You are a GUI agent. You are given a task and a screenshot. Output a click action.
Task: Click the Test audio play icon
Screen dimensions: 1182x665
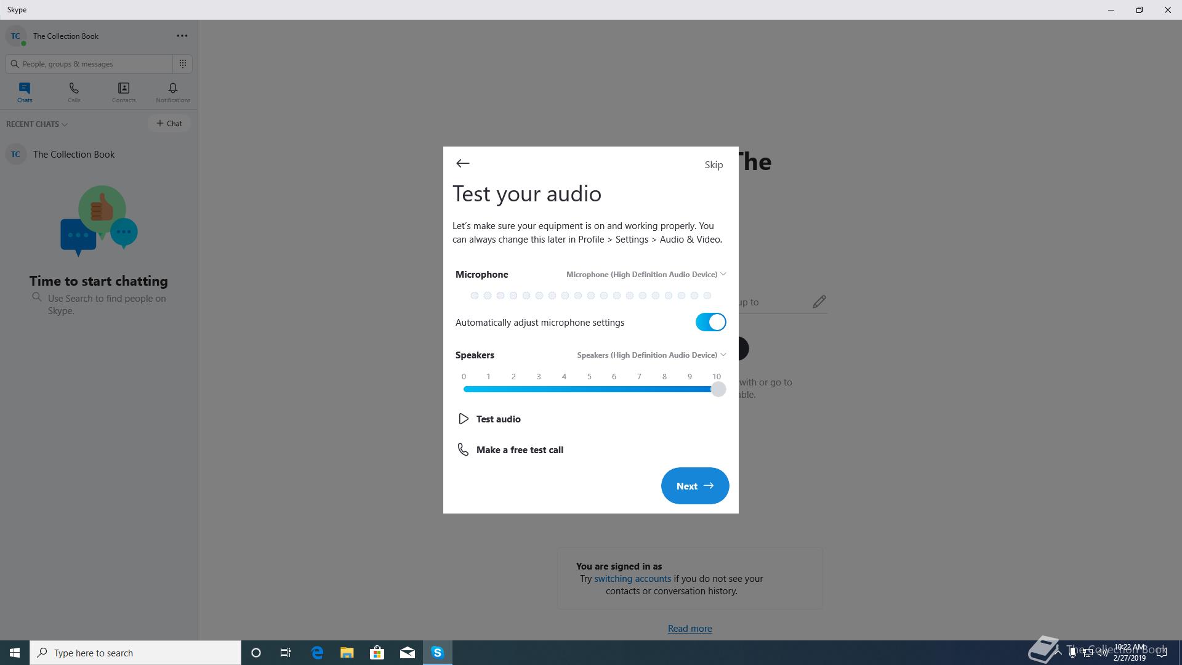pos(464,419)
